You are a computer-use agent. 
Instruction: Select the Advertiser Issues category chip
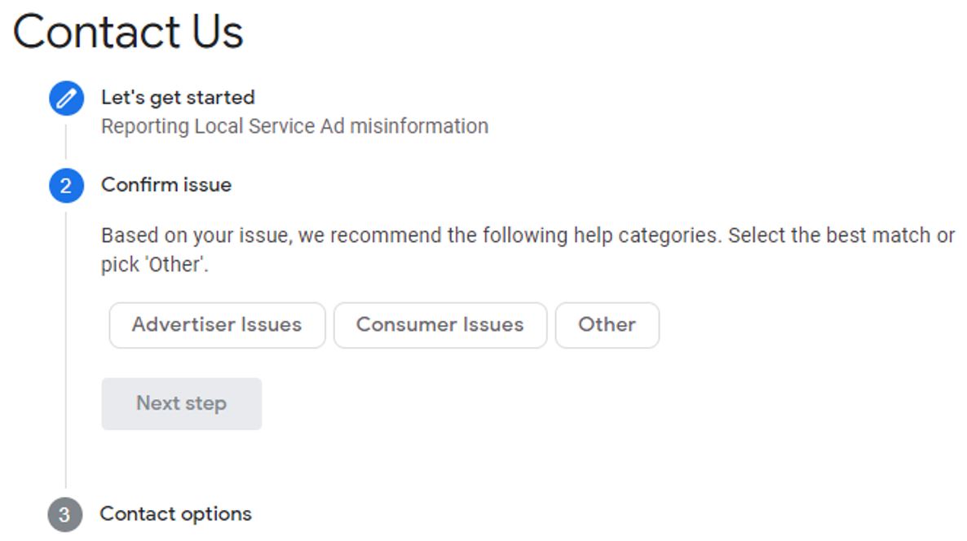point(217,325)
